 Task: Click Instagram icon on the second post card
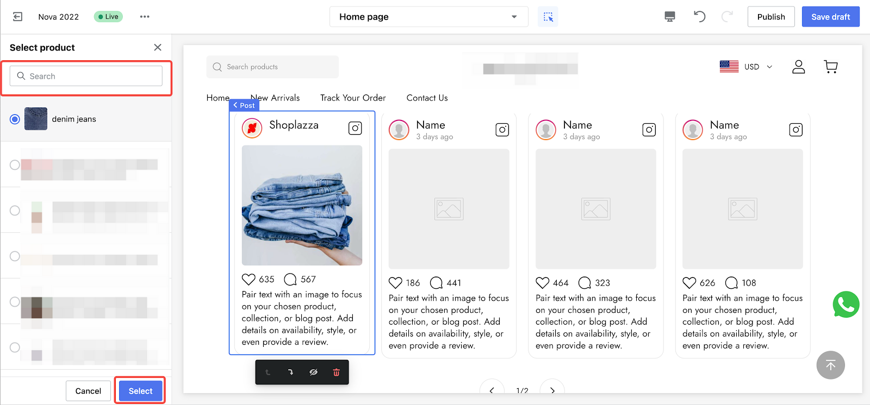pos(502,130)
